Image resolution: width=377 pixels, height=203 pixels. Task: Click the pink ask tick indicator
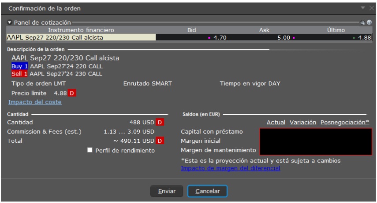coord(294,38)
